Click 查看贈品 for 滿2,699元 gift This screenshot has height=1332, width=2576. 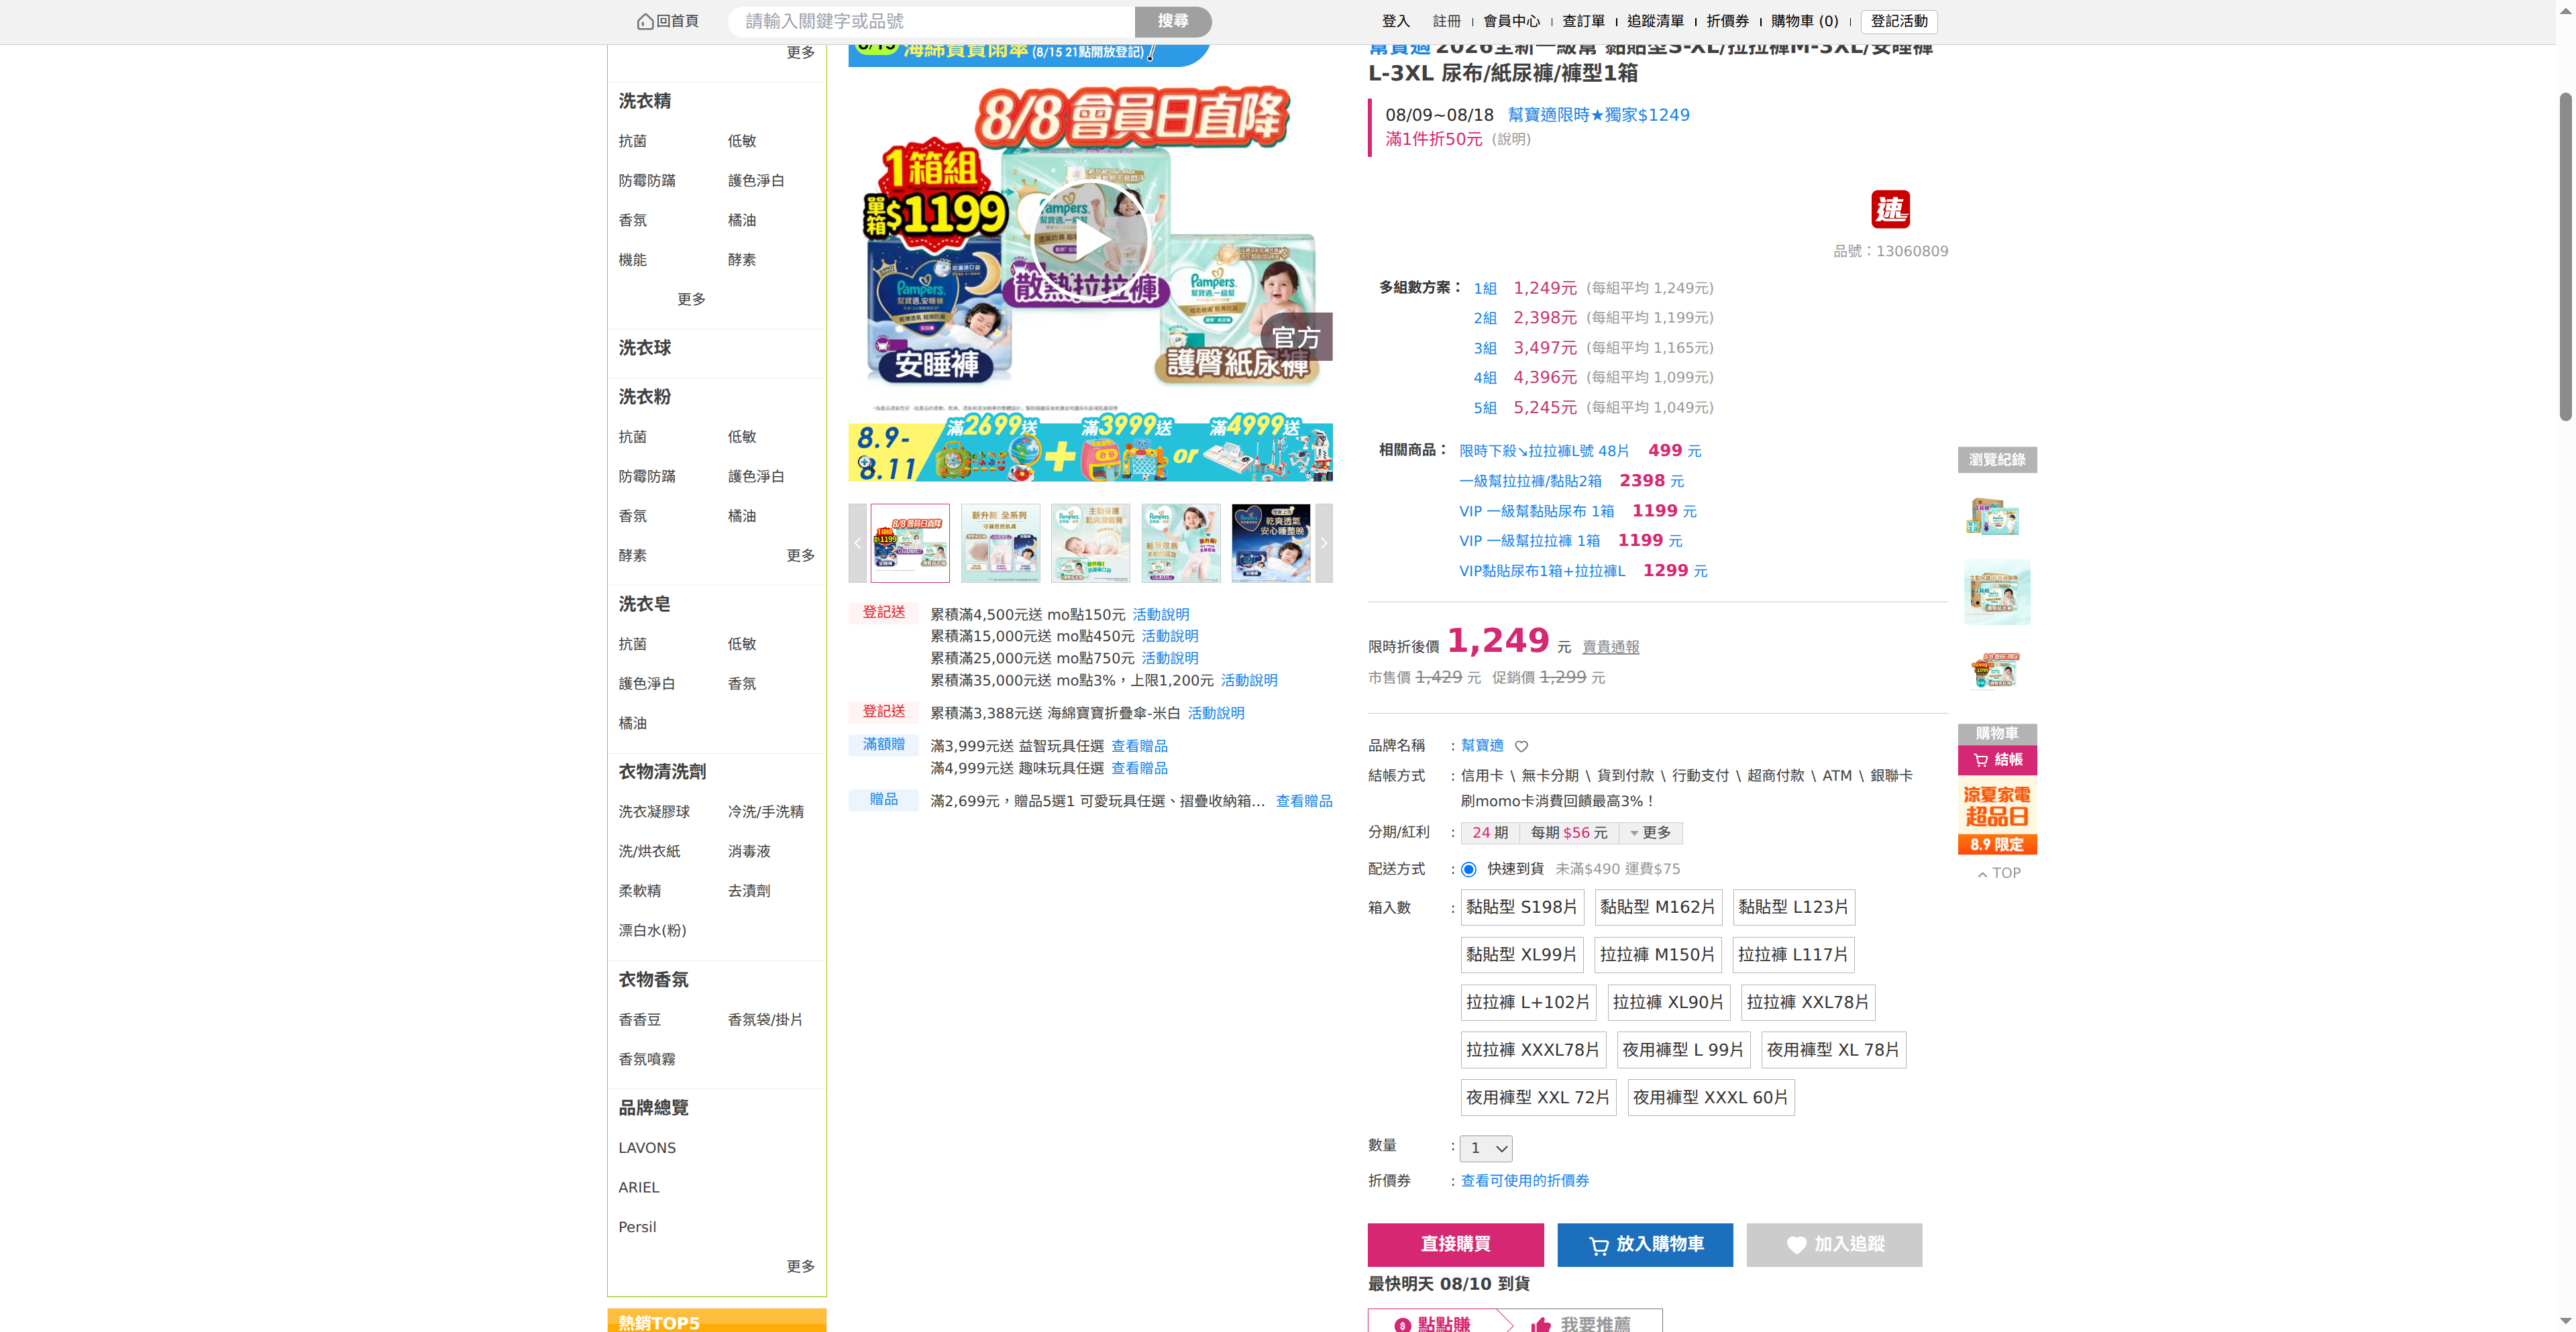point(1303,801)
